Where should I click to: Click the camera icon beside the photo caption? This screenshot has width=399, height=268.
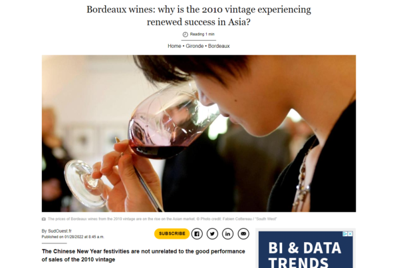tap(44, 219)
